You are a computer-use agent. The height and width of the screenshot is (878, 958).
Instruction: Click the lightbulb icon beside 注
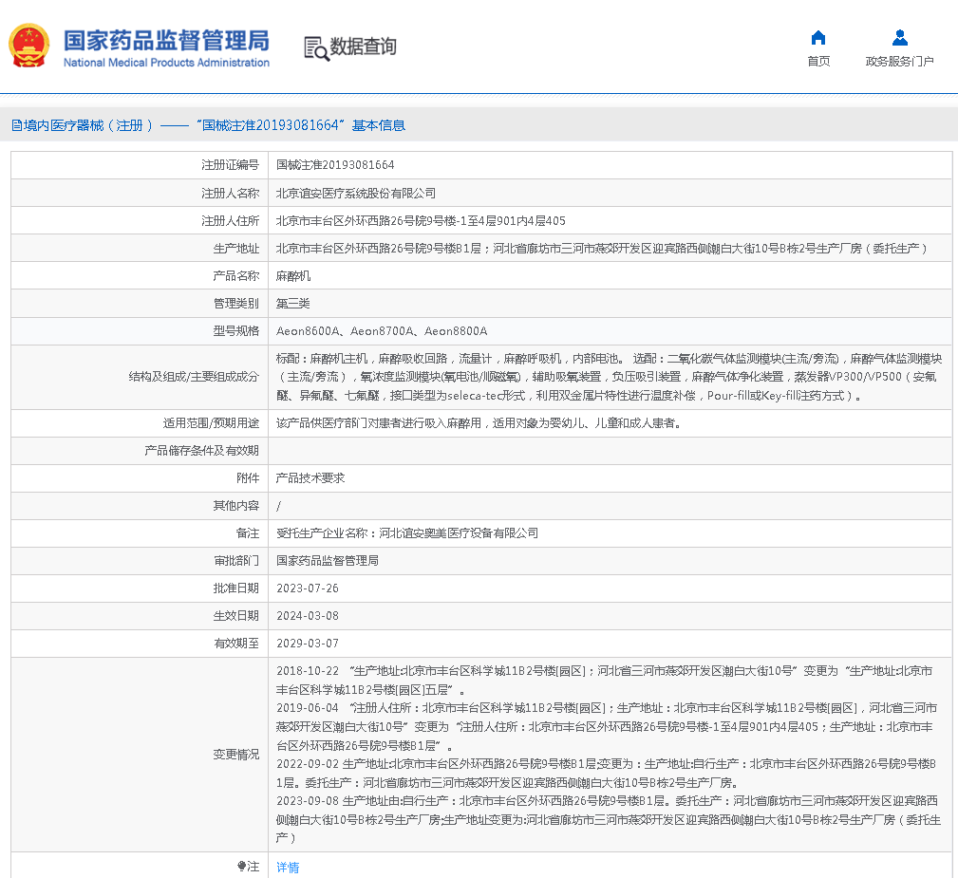[241, 867]
